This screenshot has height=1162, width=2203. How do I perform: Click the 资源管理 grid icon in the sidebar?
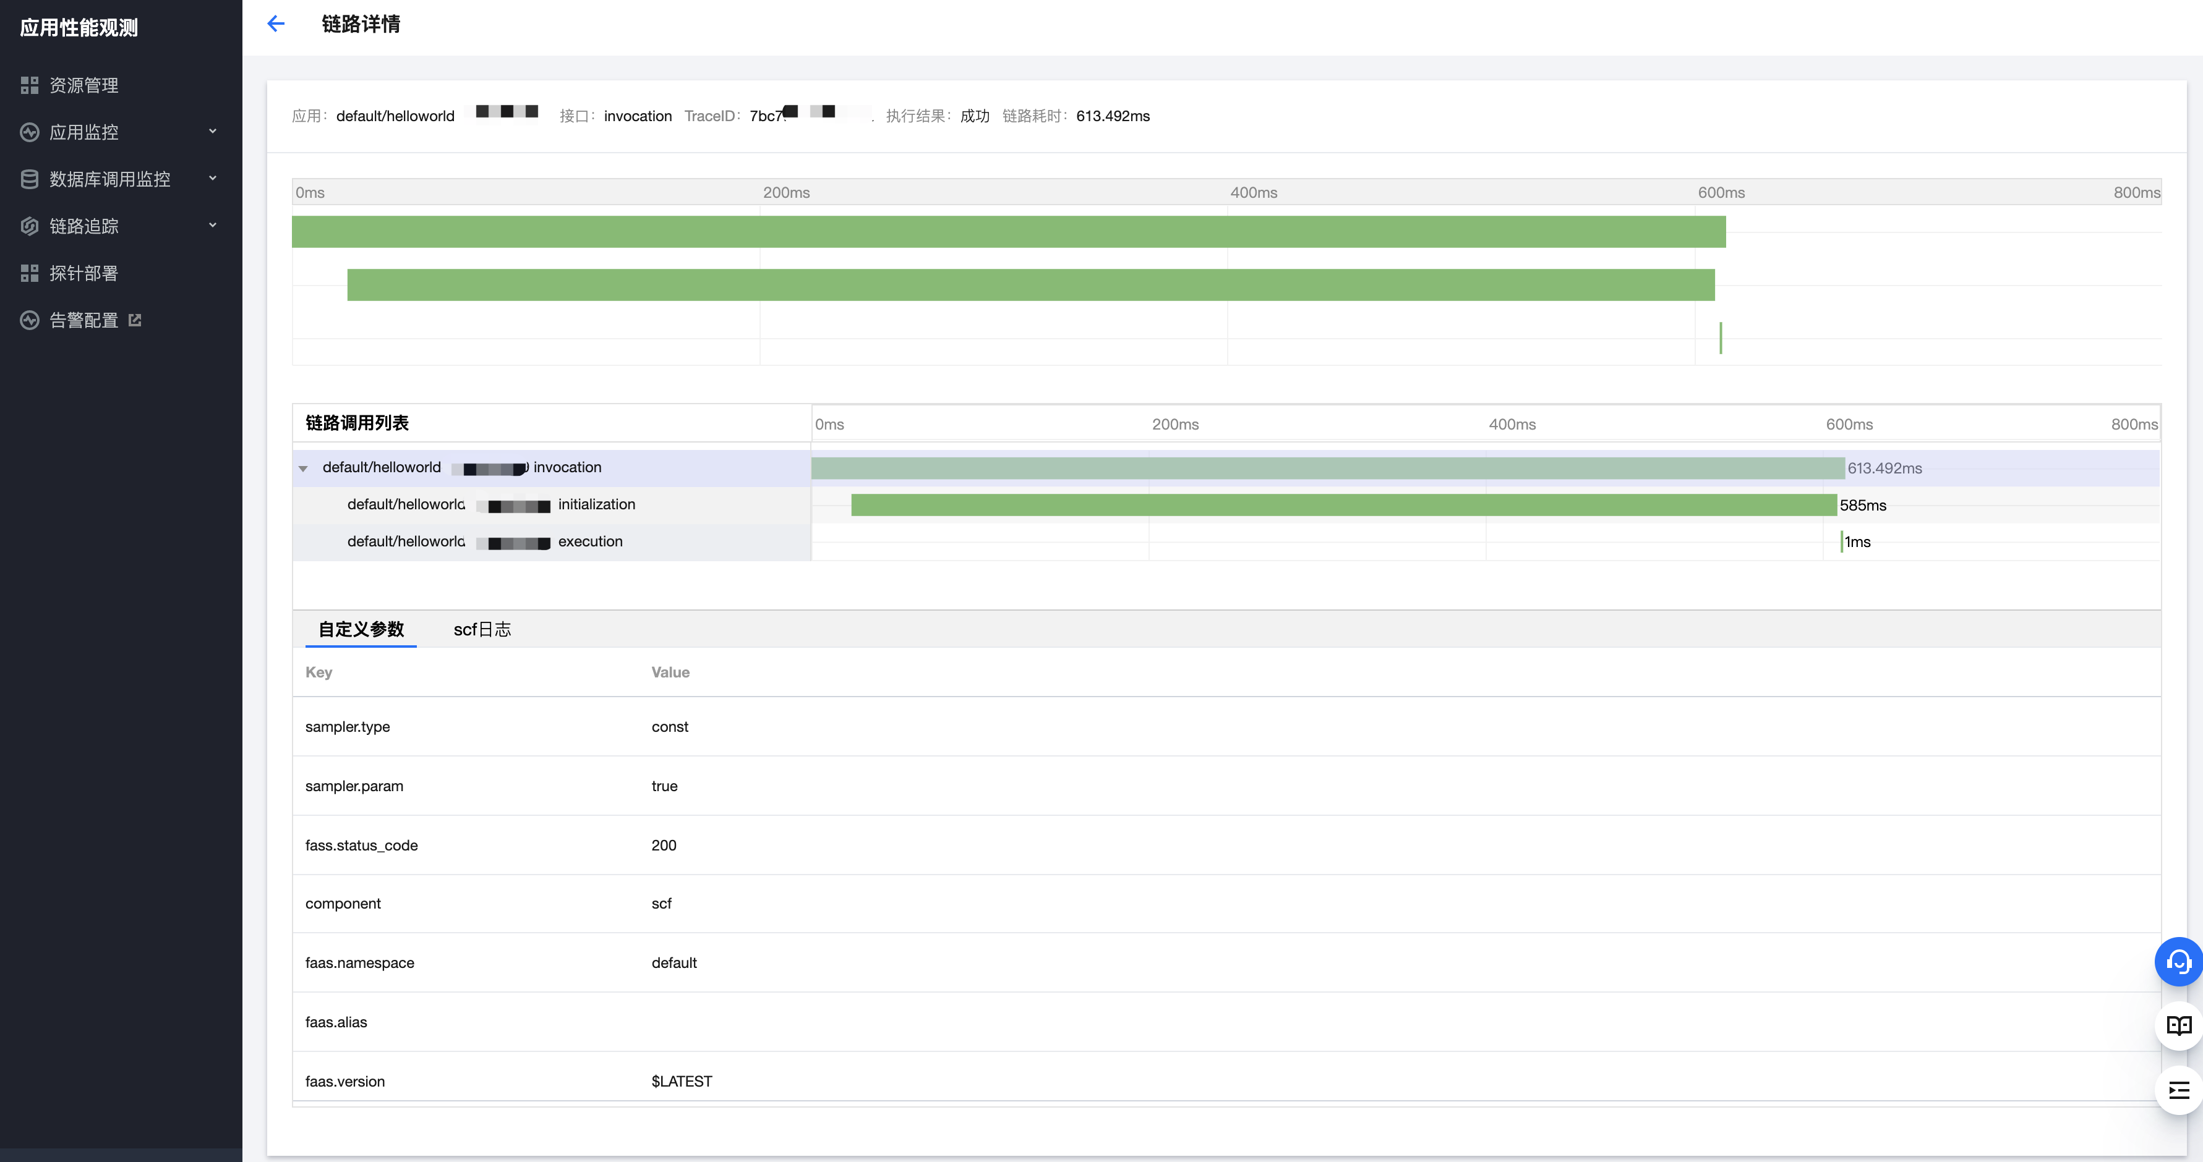(30, 85)
